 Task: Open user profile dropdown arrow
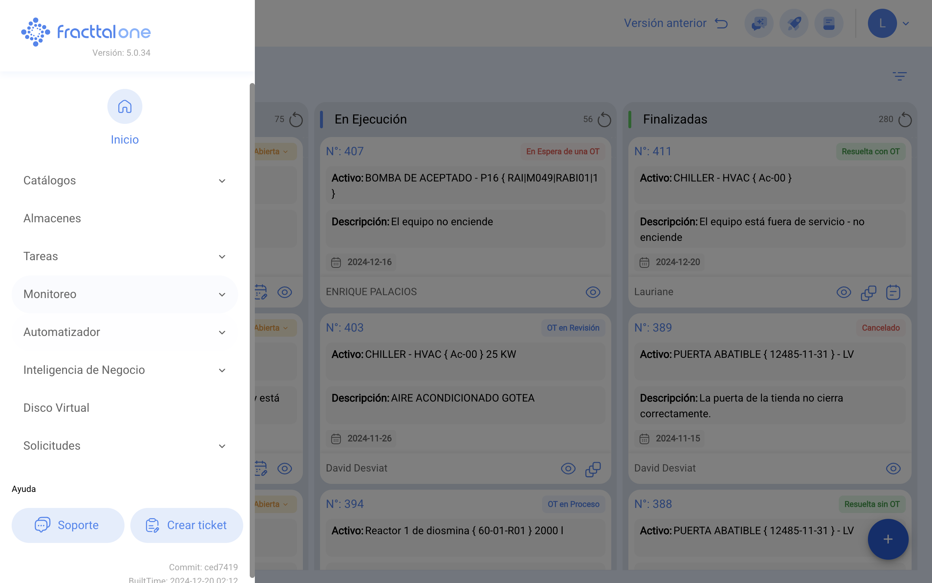tap(906, 24)
